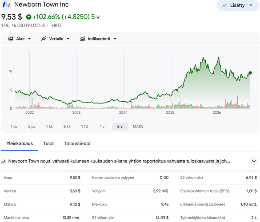Click the Newborn Town Inc logo icon
Viewport: 260px width, 222px height.
(7, 4)
